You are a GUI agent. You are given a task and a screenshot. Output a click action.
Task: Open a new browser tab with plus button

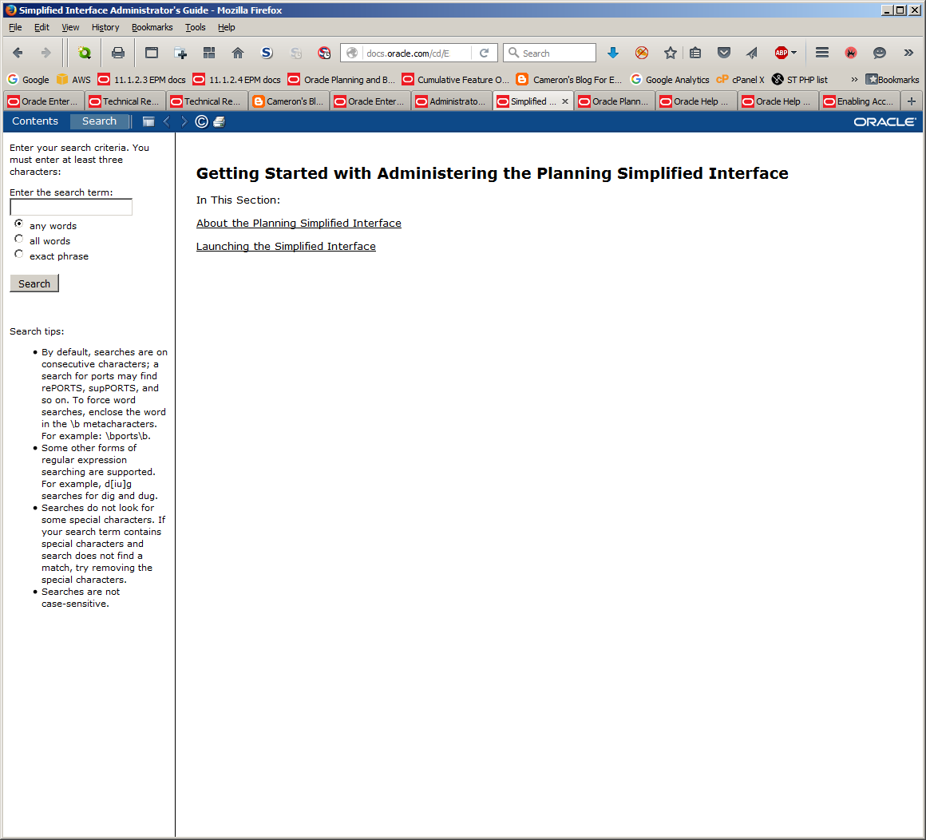coord(912,101)
